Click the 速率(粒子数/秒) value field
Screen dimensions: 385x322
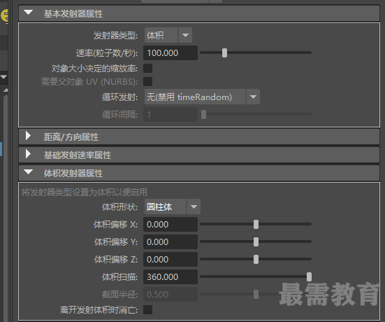click(x=170, y=53)
